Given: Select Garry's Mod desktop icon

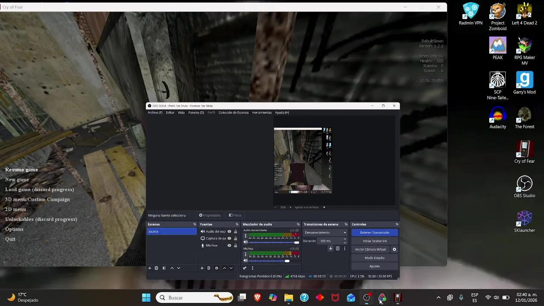Looking at the screenshot, I should tap(524, 83).
